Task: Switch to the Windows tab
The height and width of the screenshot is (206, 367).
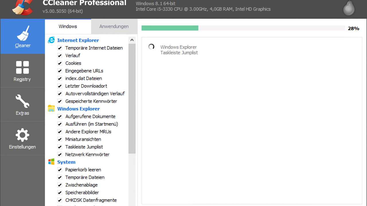Action: click(x=68, y=26)
